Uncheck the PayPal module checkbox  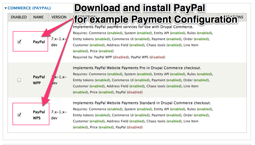[19, 42]
